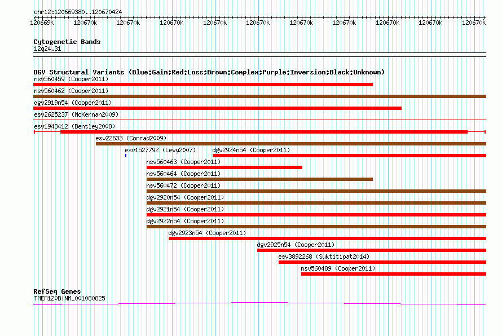Open nsv560464 (Cooper2011) label
The height and width of the screenshot is (336, 502).
tap(183, 174)
